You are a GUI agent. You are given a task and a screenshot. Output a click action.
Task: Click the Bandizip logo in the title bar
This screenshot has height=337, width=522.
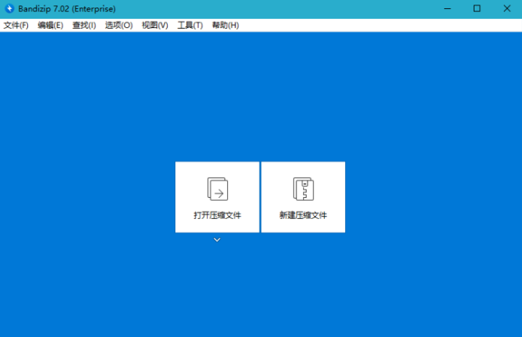tap(10, 8)
